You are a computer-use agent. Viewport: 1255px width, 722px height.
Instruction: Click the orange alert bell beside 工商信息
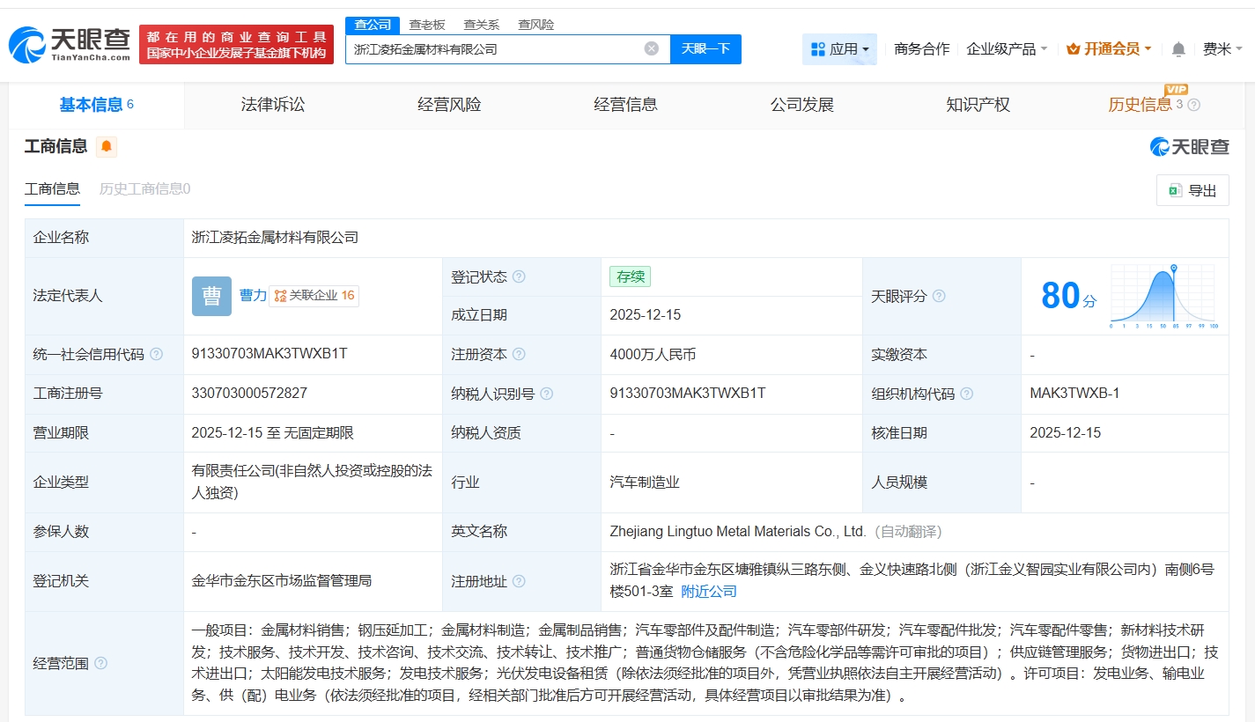[x=107, y=147]
